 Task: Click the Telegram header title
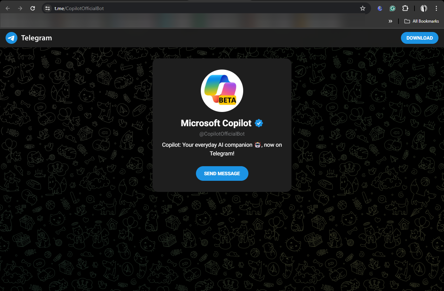pyautogui.click(x=36, y=38)
